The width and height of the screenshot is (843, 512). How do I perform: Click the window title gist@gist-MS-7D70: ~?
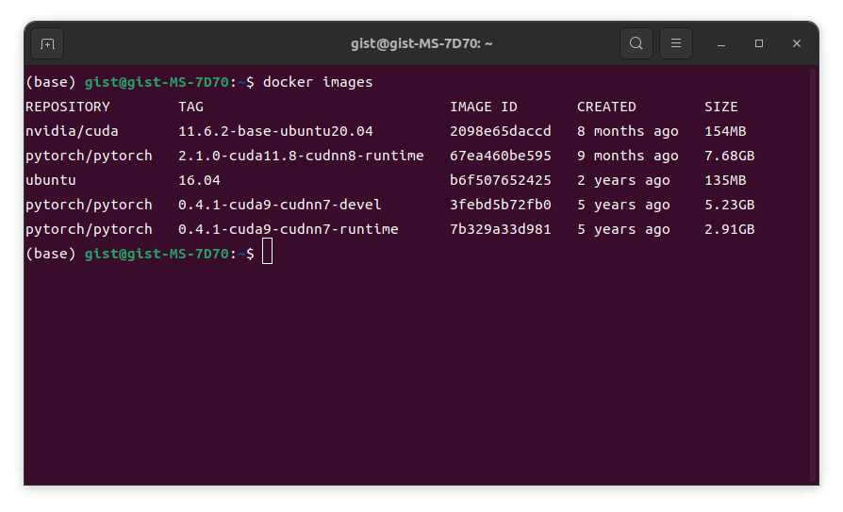coord(421,43)
